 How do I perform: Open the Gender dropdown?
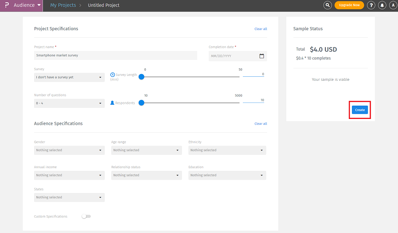69,150
